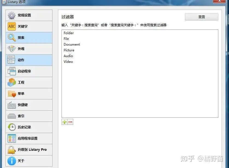The image size is (229, 168).
Task: Add a new filter with the green plus
Action: pos(64,122)
